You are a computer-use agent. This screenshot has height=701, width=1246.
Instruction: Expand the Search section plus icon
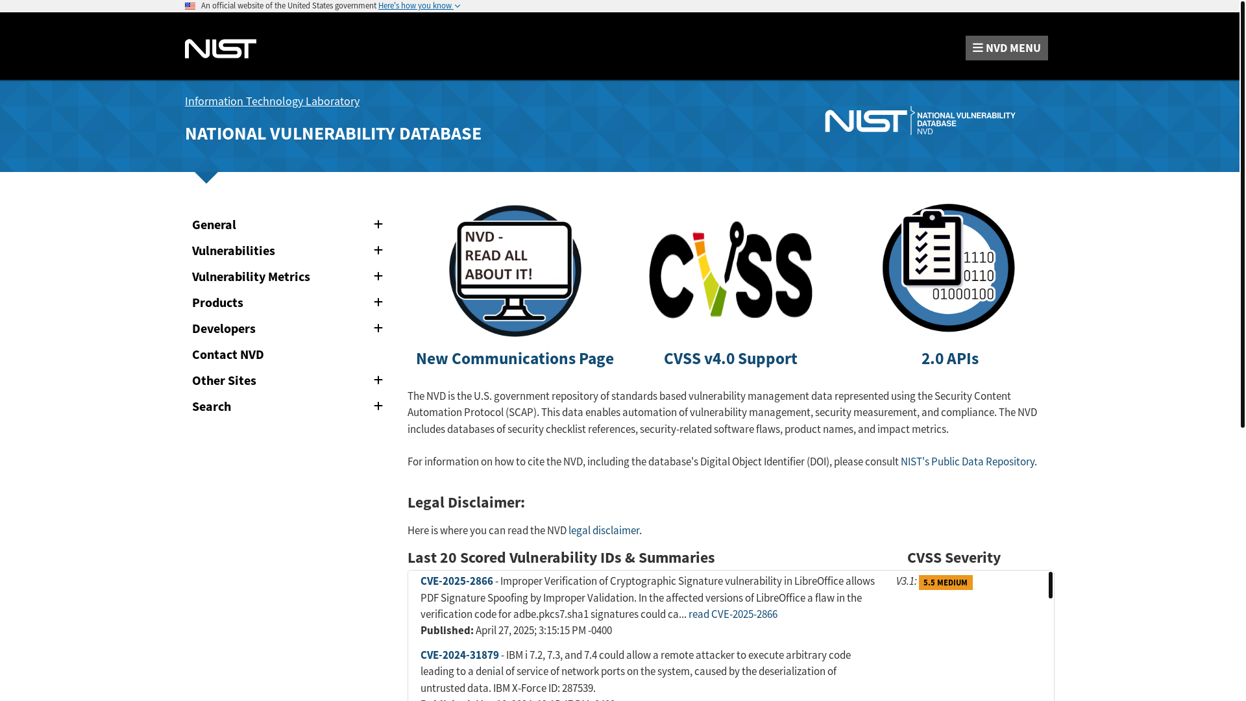pos(378,406)
